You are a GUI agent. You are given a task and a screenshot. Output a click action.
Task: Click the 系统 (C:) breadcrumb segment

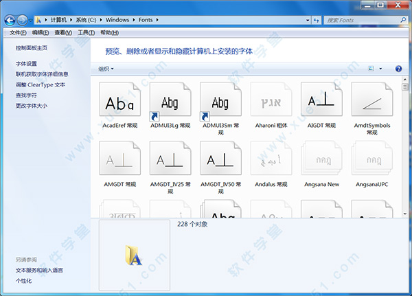[x=86, y=20]
